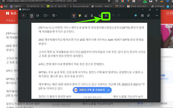Close the 캡처 도구 window
173x108 pixels.
point(157,10)
